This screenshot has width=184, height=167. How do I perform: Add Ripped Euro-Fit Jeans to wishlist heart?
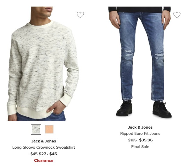[177, 15]
